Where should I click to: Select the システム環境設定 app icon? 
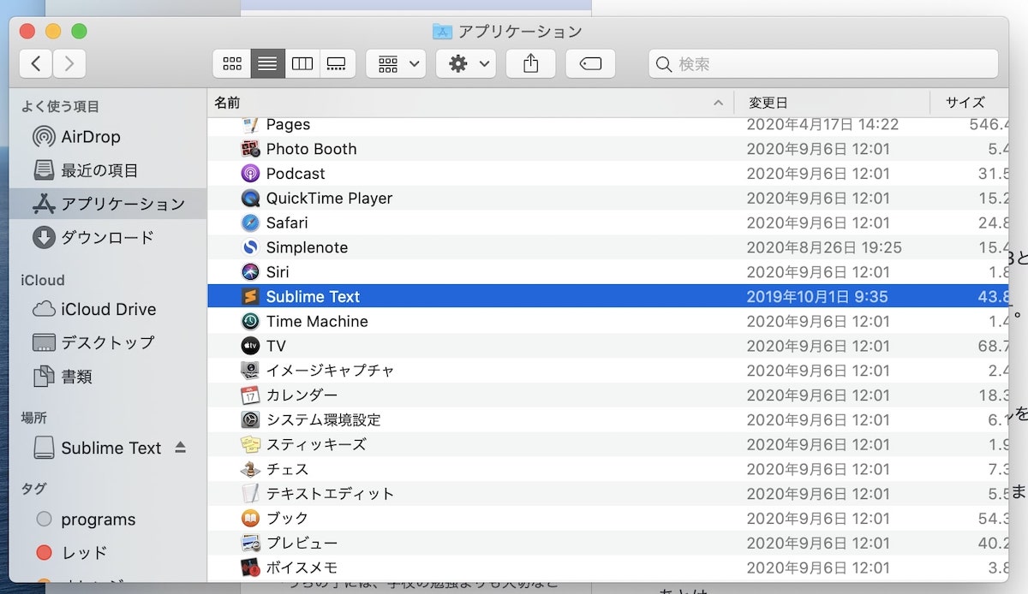pos(250,420)
